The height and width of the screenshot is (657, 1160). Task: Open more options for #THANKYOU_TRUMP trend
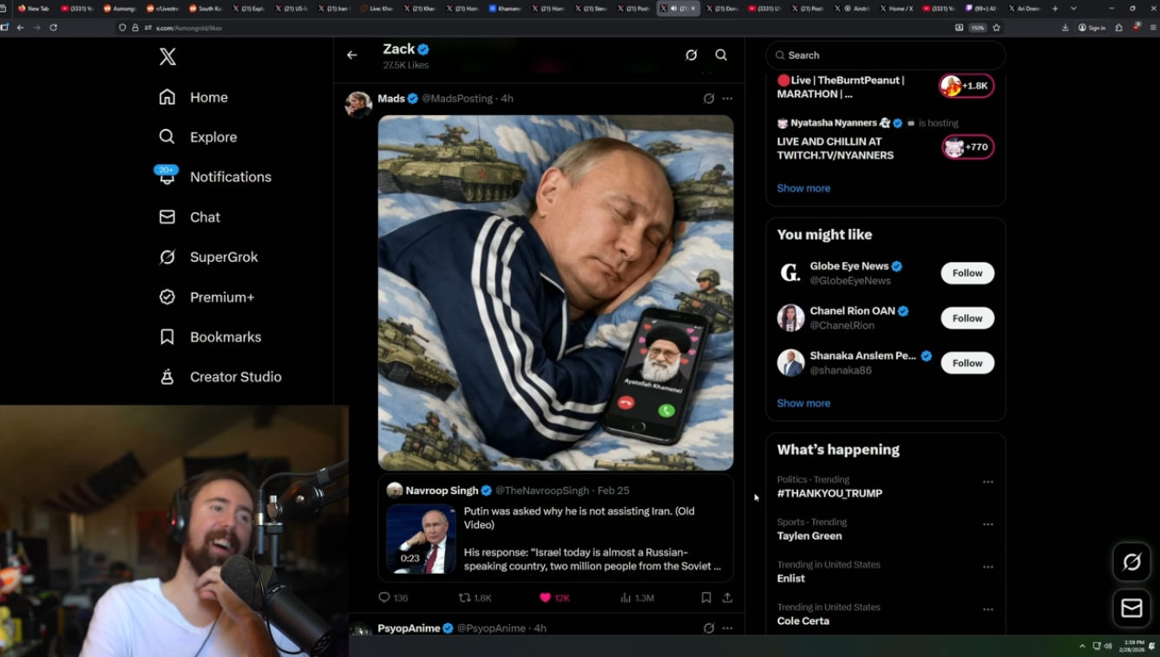point(987,482)
